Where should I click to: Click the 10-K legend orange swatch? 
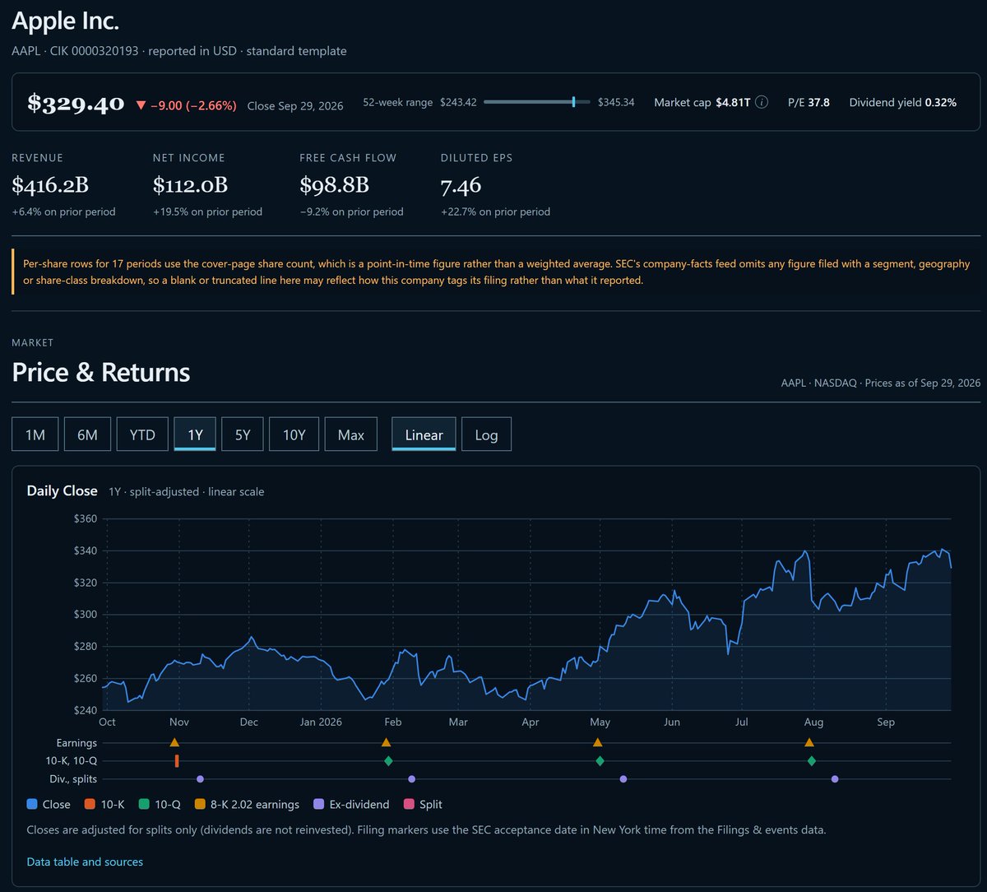point(90,804)
